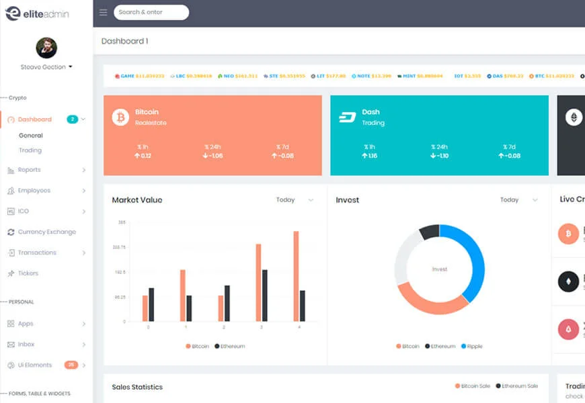Select the Trading submenu item

pyautogui.click(x=30, y=150)
